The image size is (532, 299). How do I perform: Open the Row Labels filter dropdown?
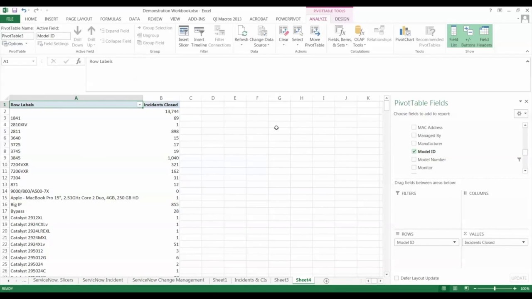[x=140, y=105]
